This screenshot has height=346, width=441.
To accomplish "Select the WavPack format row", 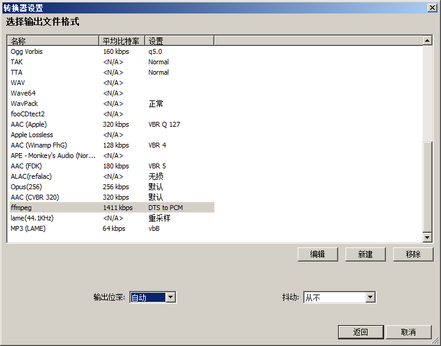I will click(x=112, y=103).
